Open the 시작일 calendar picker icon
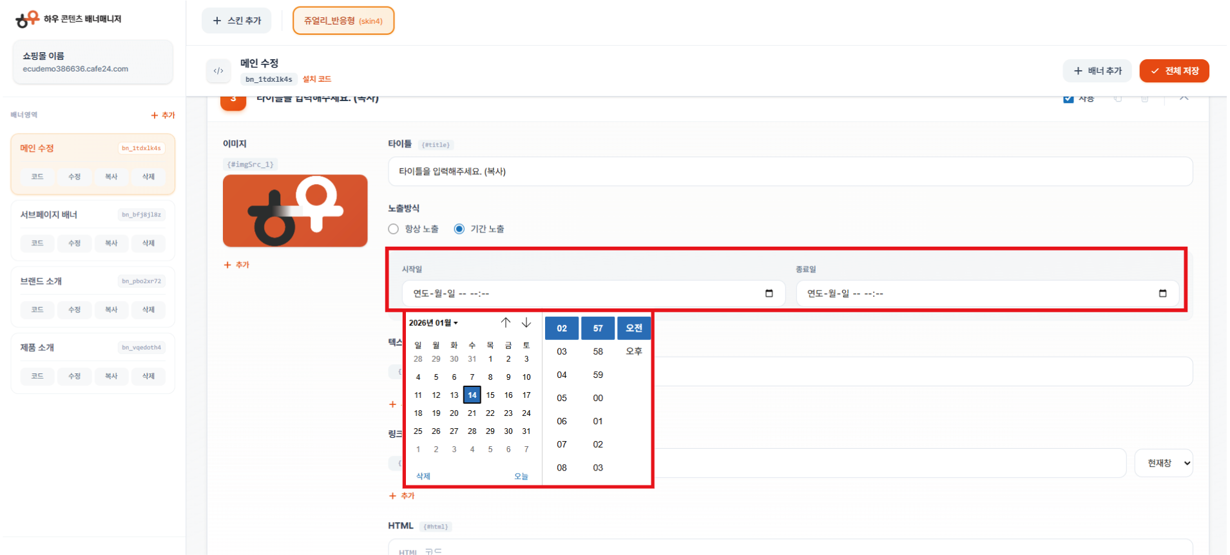 click(x=769, y=294)
